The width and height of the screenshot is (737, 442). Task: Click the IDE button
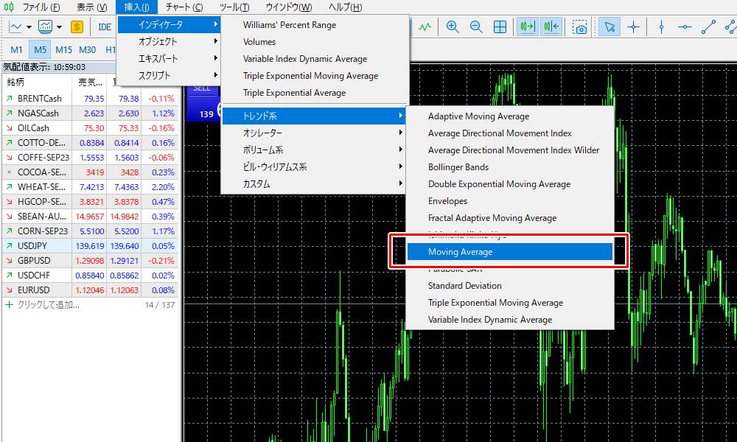(x=104, y=27)
